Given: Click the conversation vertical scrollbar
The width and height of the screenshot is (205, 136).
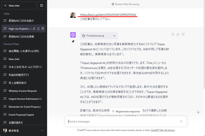Looking at the screenshot, I should pos(204,44).
